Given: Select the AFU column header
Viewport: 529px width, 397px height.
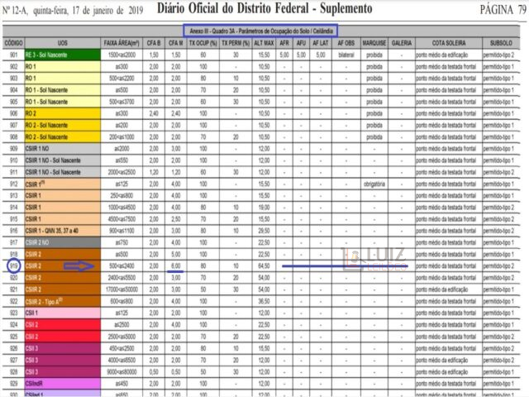Looking at the screenshot, I should (301, 43).
